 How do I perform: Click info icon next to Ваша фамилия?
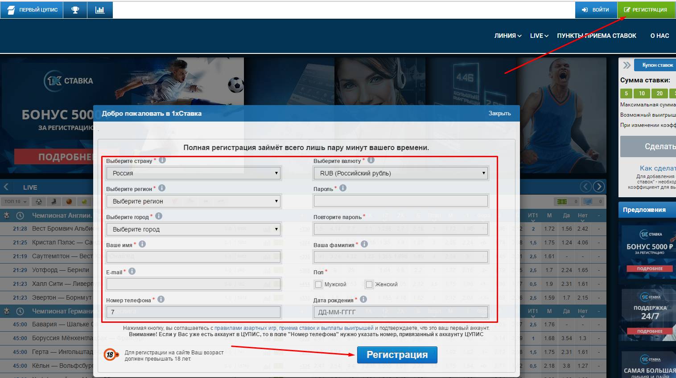[364, 244]
